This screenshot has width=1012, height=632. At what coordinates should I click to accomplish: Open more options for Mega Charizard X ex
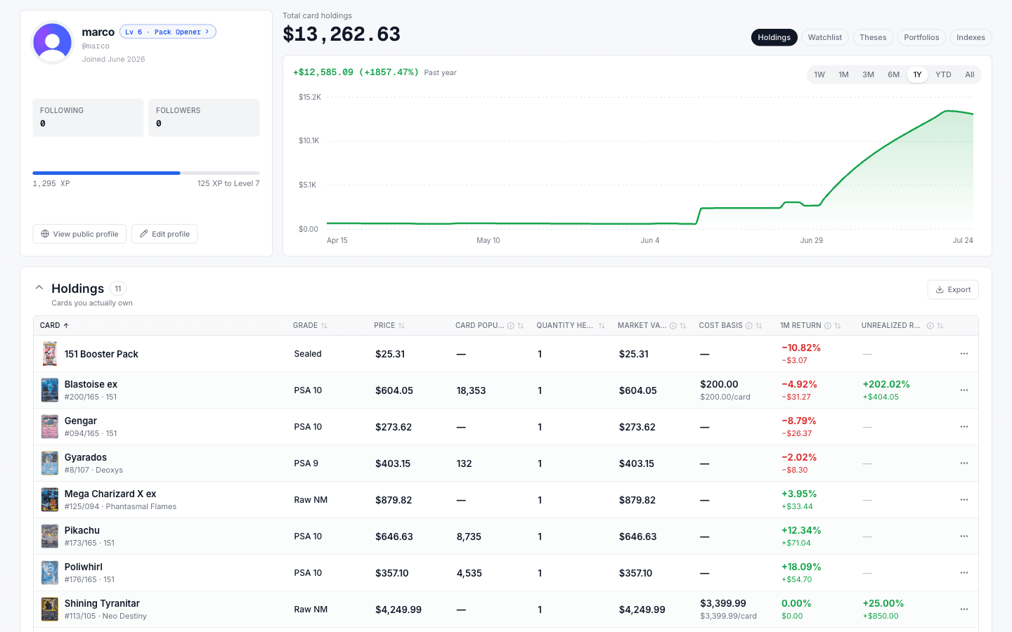pyautogui.click(x=964, y=500)
